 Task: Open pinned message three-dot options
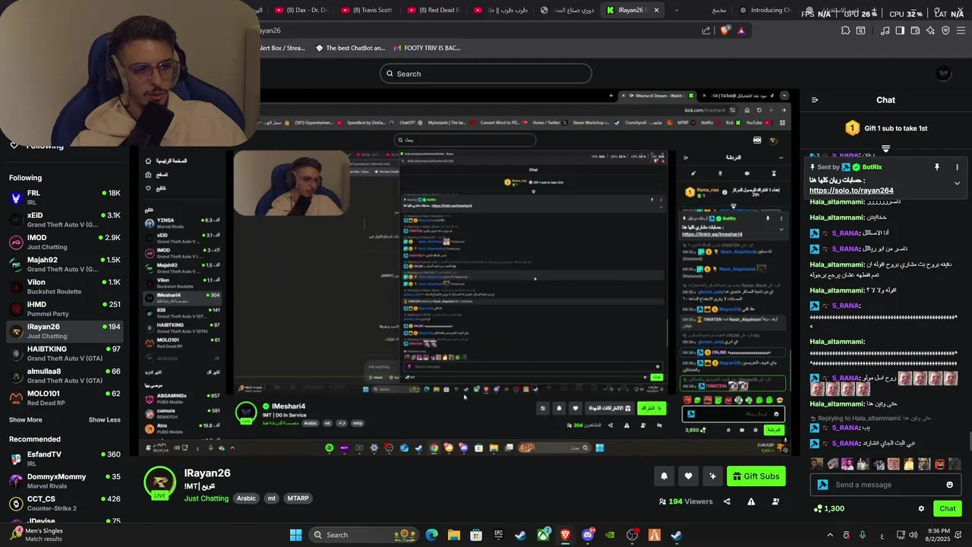957,167
